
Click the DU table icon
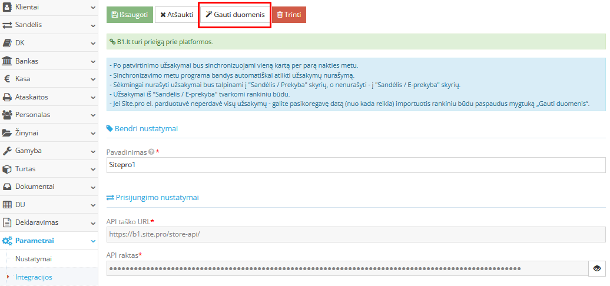[8, 205]
